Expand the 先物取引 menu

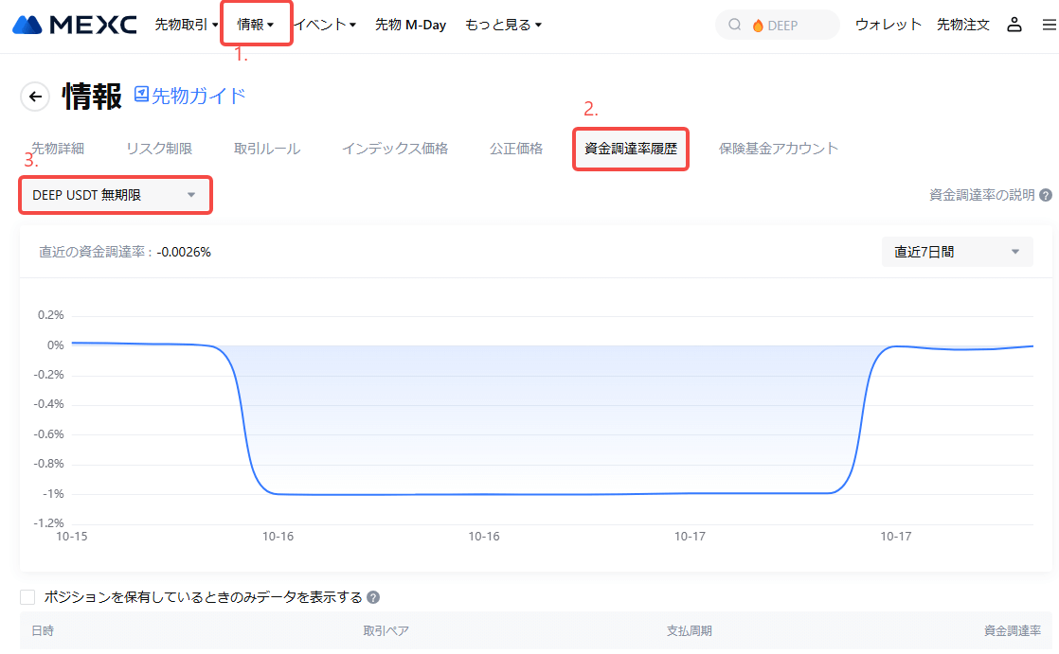pos(187,25)
